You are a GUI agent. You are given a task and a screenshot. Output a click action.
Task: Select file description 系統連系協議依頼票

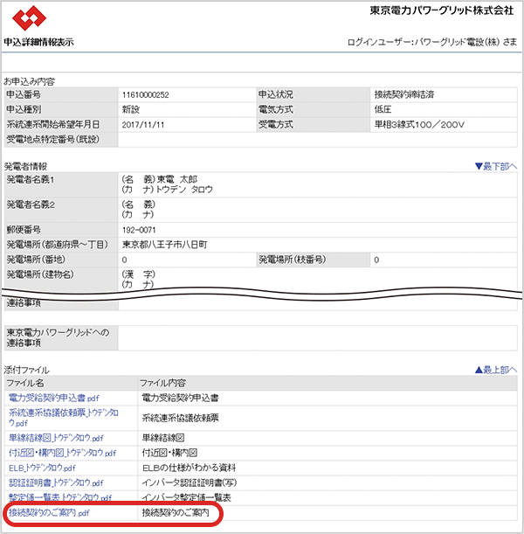[180, 418]
